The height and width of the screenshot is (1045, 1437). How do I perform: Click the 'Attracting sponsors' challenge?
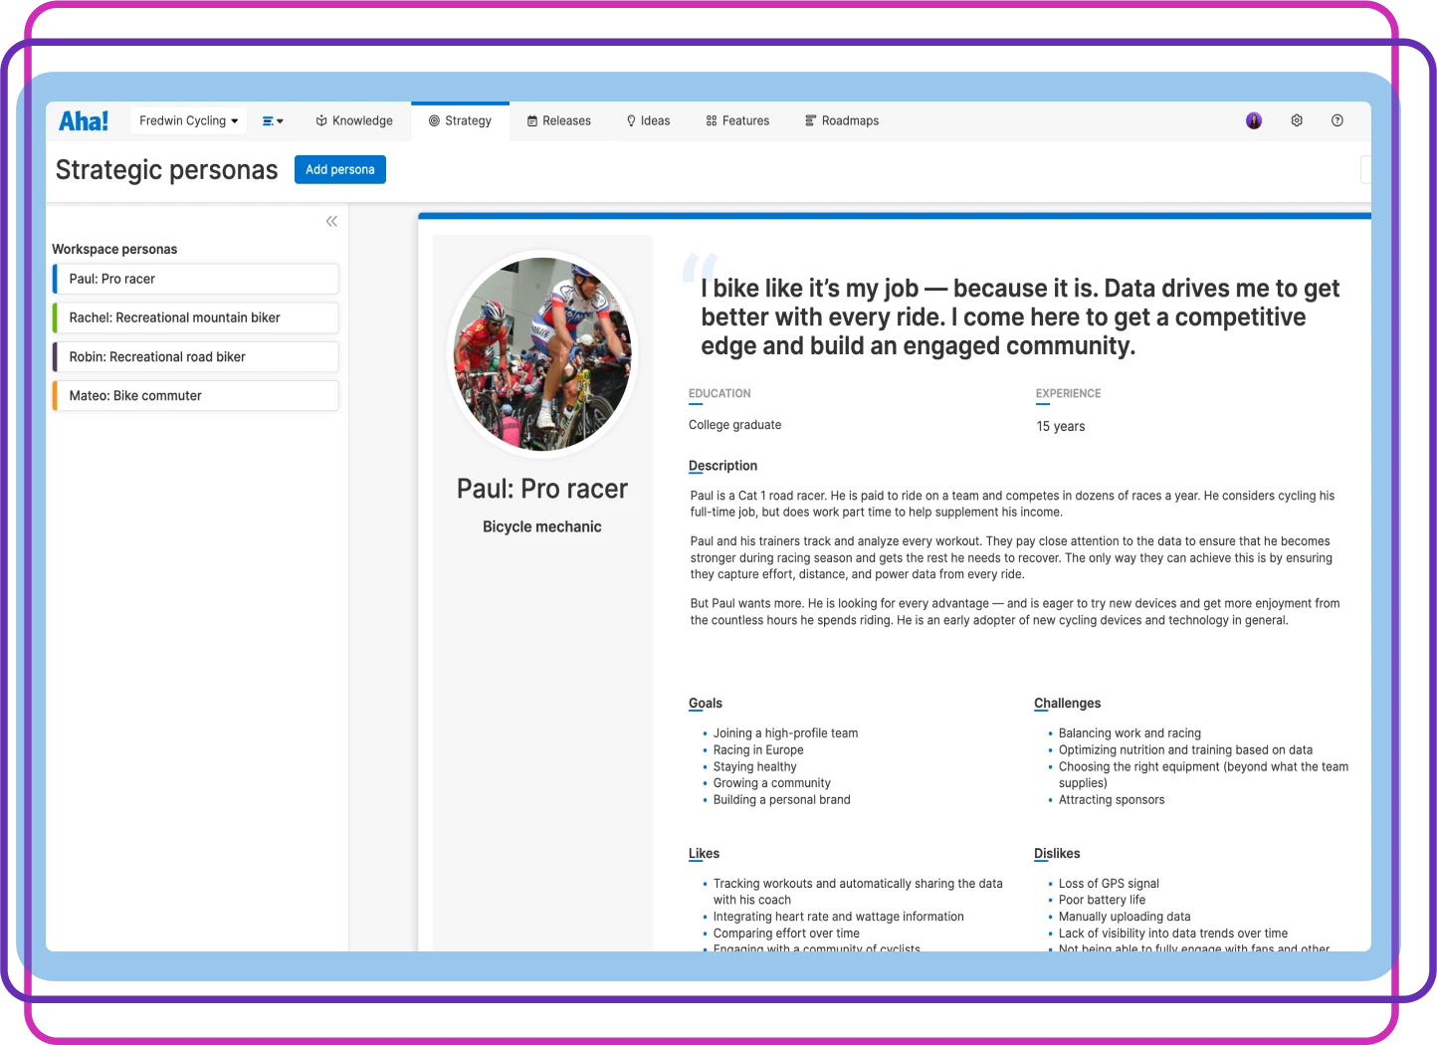click(x=1112, y=800)
